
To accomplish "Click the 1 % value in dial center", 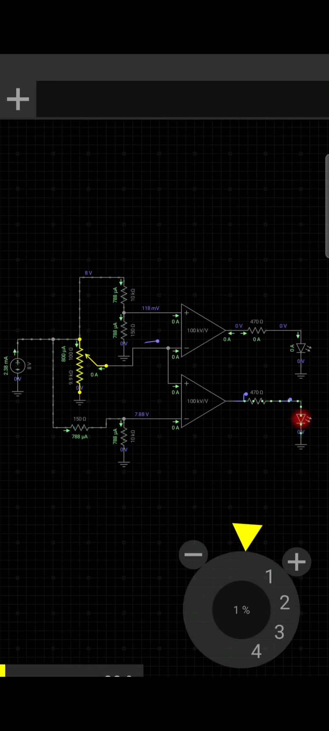I will 242,610.
